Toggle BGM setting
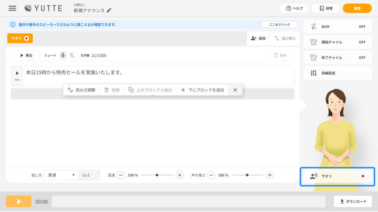 tap(337, 26)
